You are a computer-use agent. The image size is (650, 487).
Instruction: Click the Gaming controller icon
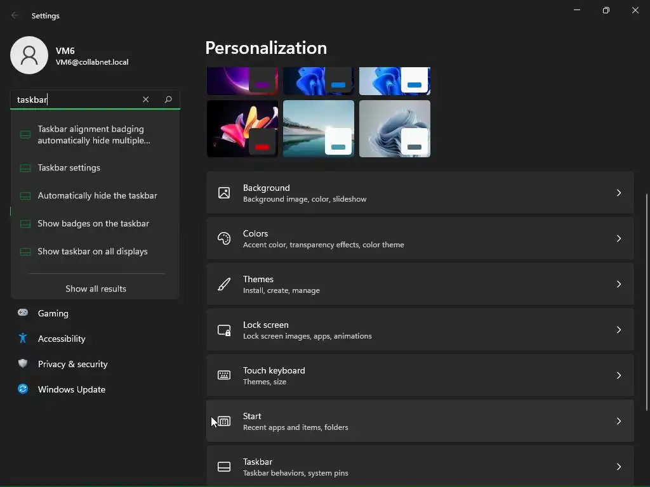[x=23, y=313]
